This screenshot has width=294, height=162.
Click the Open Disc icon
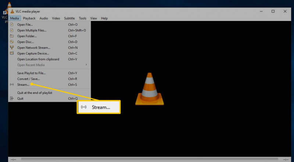point(12,42)
